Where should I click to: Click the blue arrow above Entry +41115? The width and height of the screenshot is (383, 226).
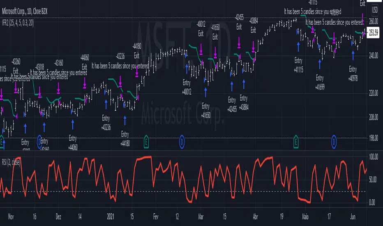click(x=298, y=47)
